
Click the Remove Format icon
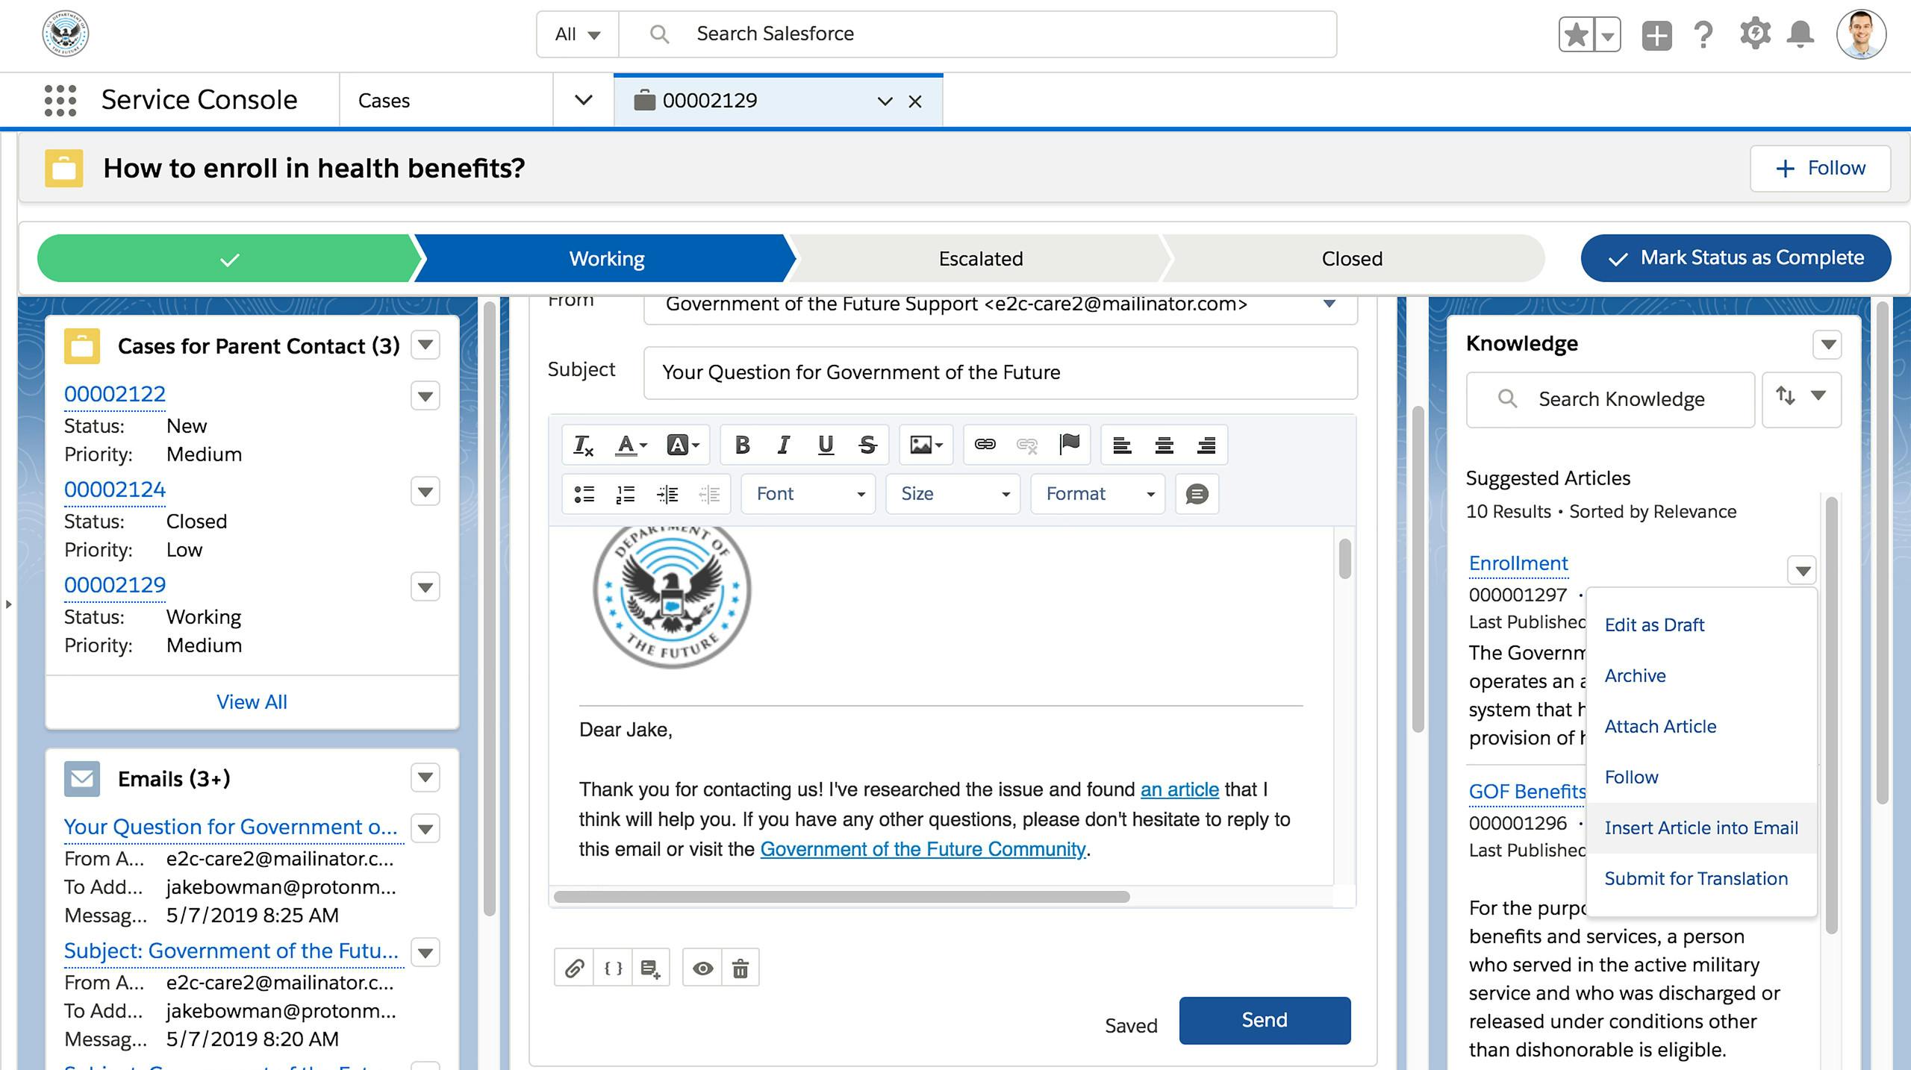(x=583, y=445)
